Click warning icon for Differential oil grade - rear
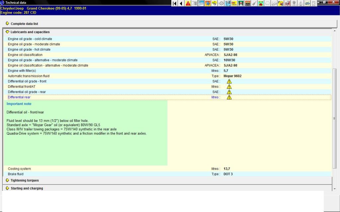Screen dimensions: 340x212 point(229,92)
